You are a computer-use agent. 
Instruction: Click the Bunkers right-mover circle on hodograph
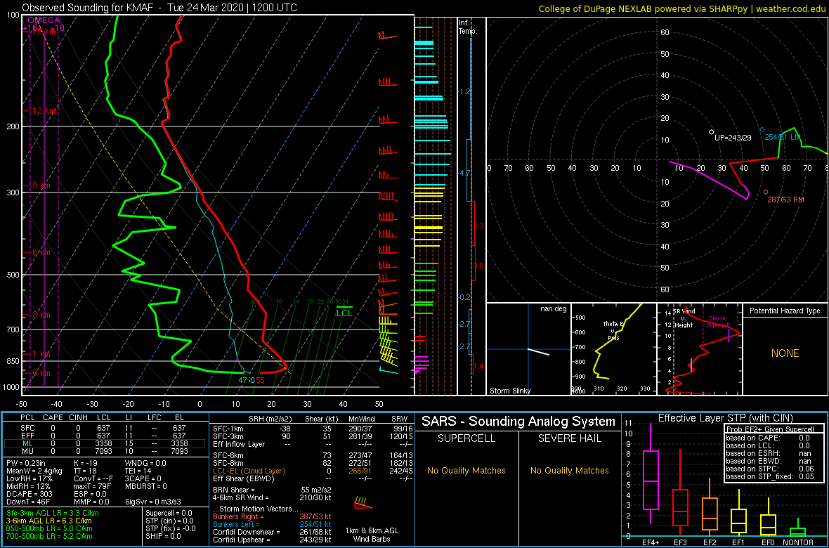(766, 192)
